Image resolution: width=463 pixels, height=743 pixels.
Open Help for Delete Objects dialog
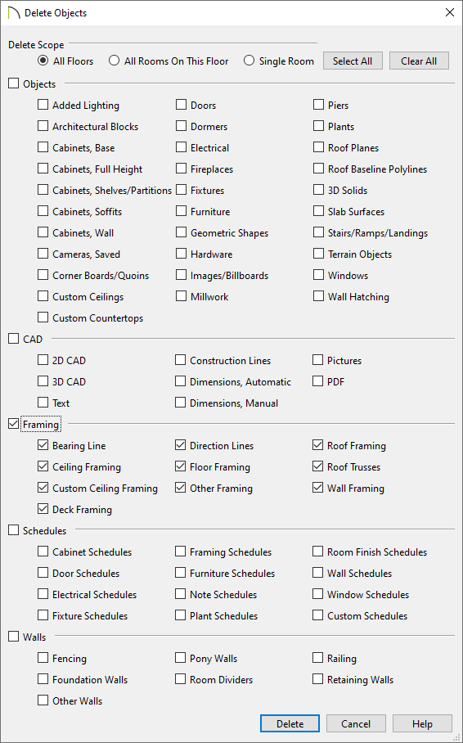point(422,723)
